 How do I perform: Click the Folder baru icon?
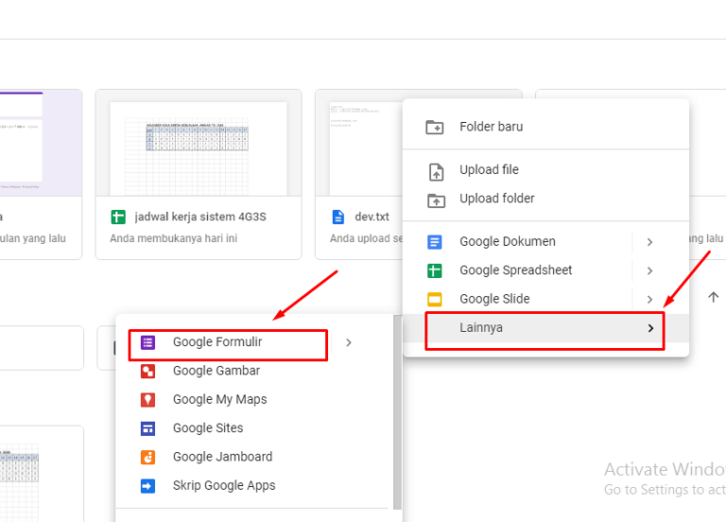pos(434,127)
